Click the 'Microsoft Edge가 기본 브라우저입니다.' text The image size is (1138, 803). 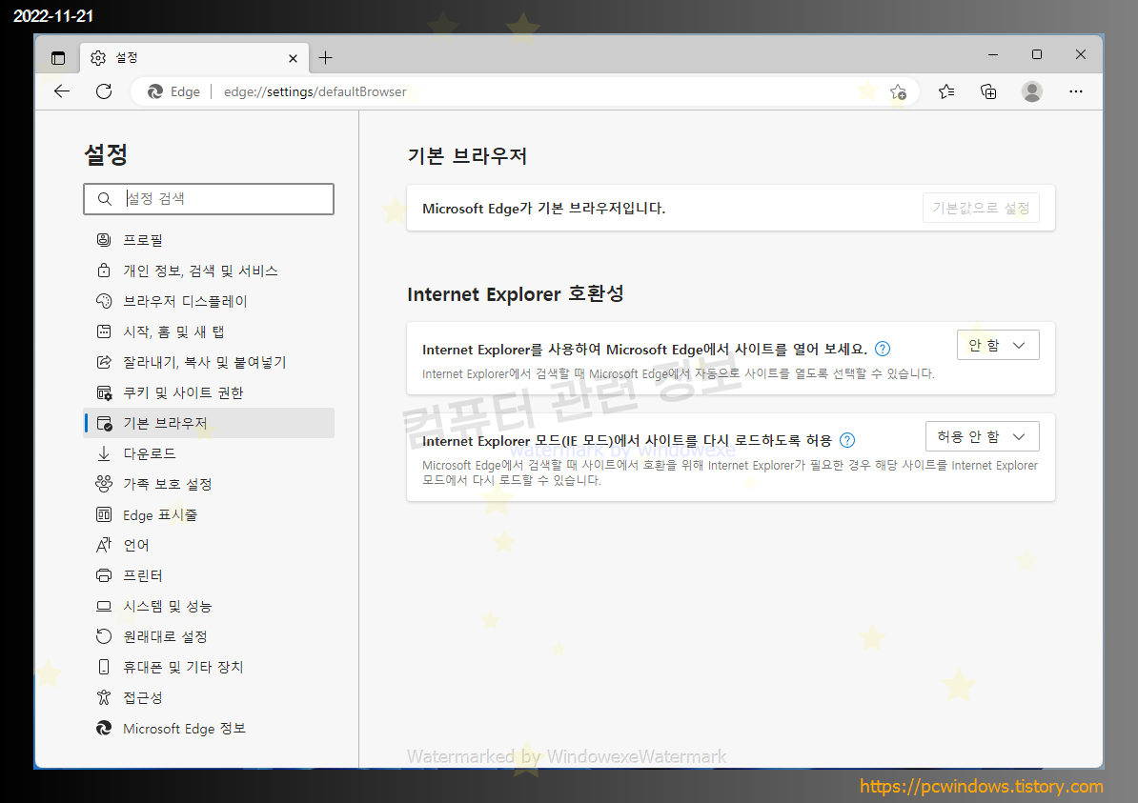tap(543, 209)
